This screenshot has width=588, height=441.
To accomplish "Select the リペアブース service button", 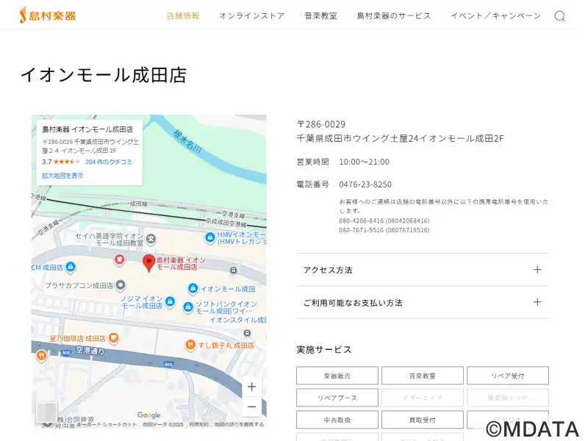I will coord(337,398).
